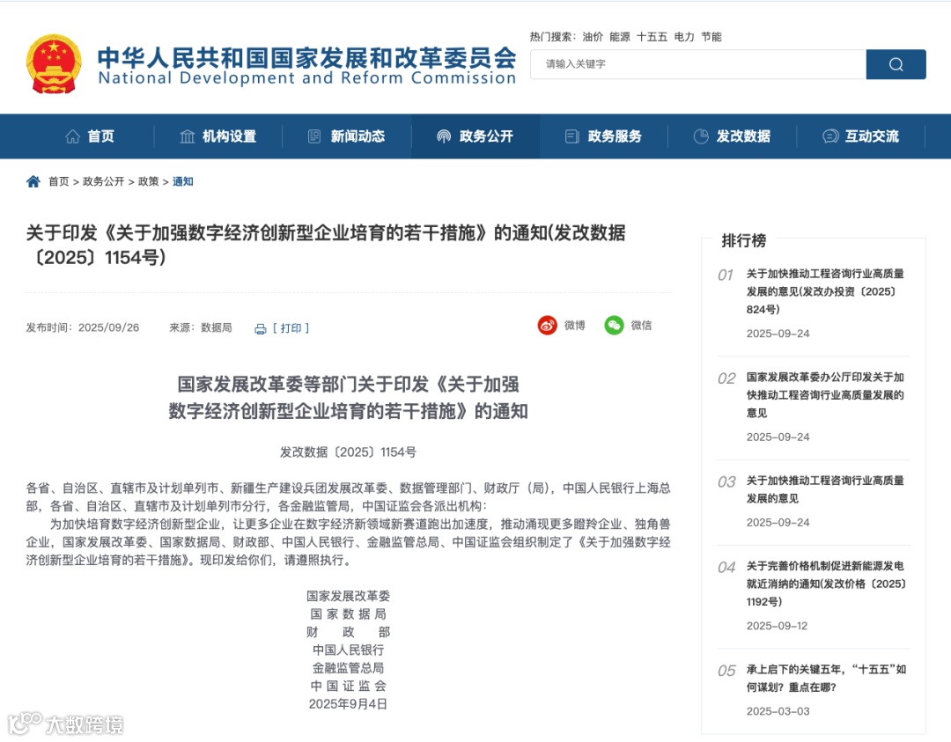Click the 微信 share label
The image size is (951, 742).
[641, 326]
